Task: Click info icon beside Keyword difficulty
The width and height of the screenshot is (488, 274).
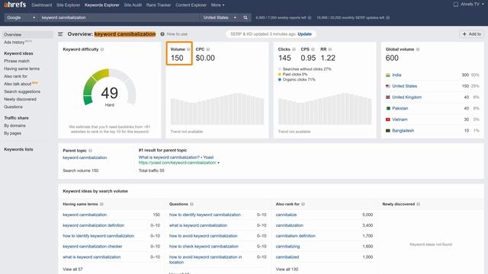Action: [102, 49]
